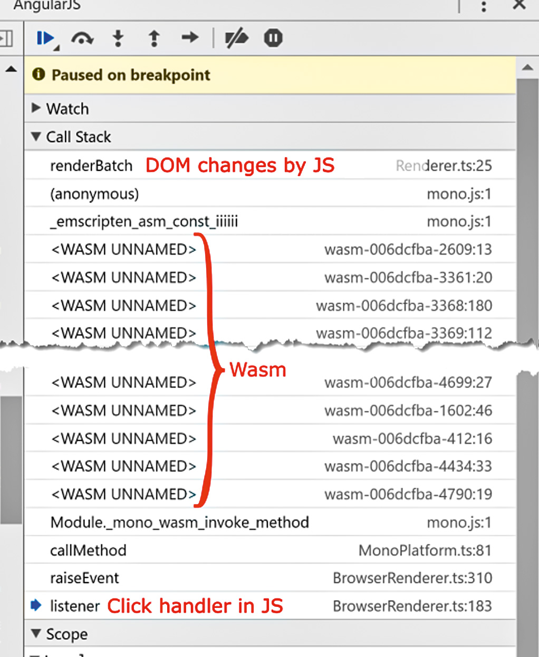539x657 pixels.
Task: Open the DevTools three-dot menu
Action: point(484,6)
